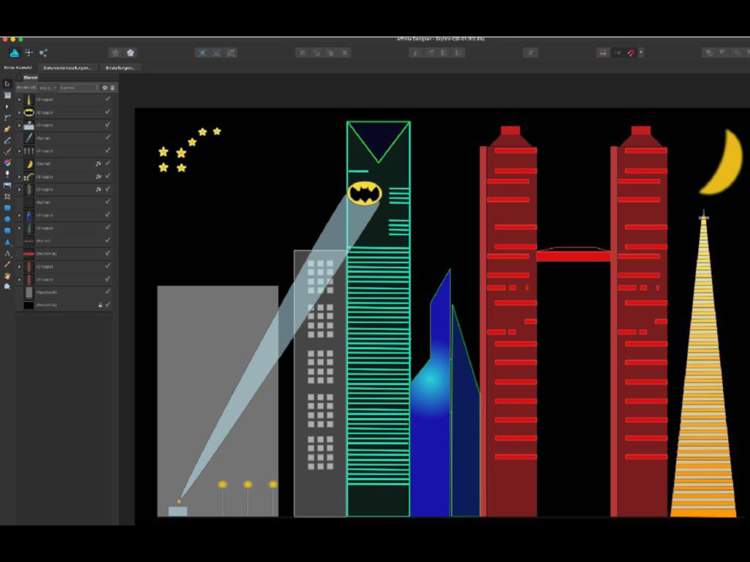Select the Zoom magnifier tool
Screen dimensions: 750x562
[x=7, y=287]
